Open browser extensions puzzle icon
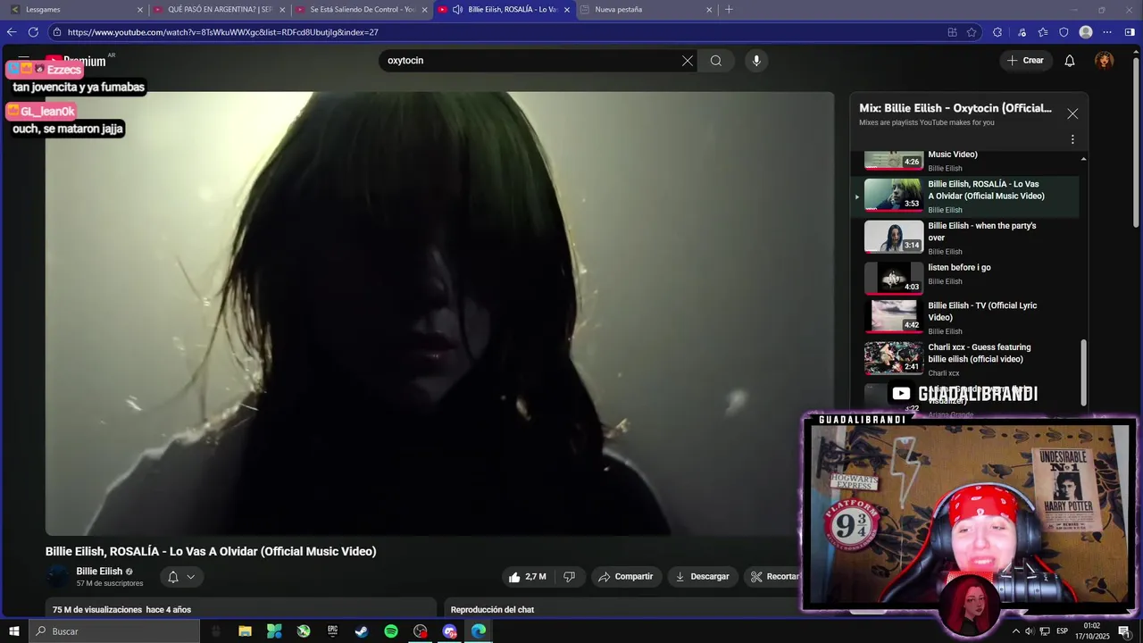Image resolution: width=1143 pixels, height=643 pixels. 997,32
